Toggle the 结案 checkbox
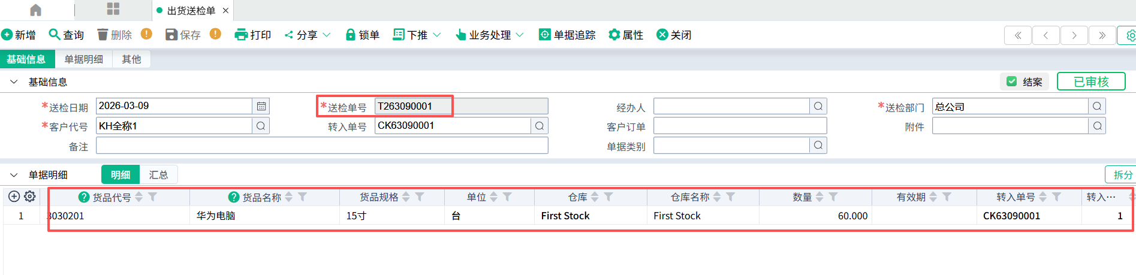The image size is (1136, 275). [1012, 81]
